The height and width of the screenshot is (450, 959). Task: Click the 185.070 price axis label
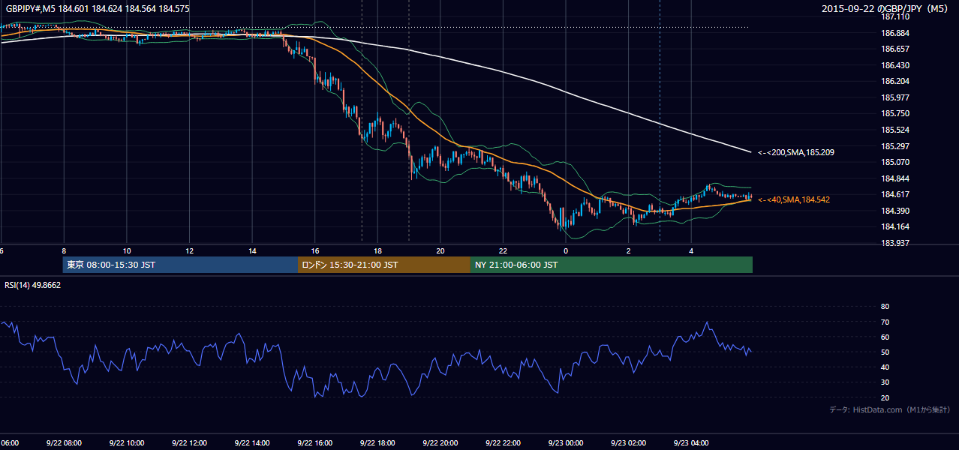coord(894,162)
